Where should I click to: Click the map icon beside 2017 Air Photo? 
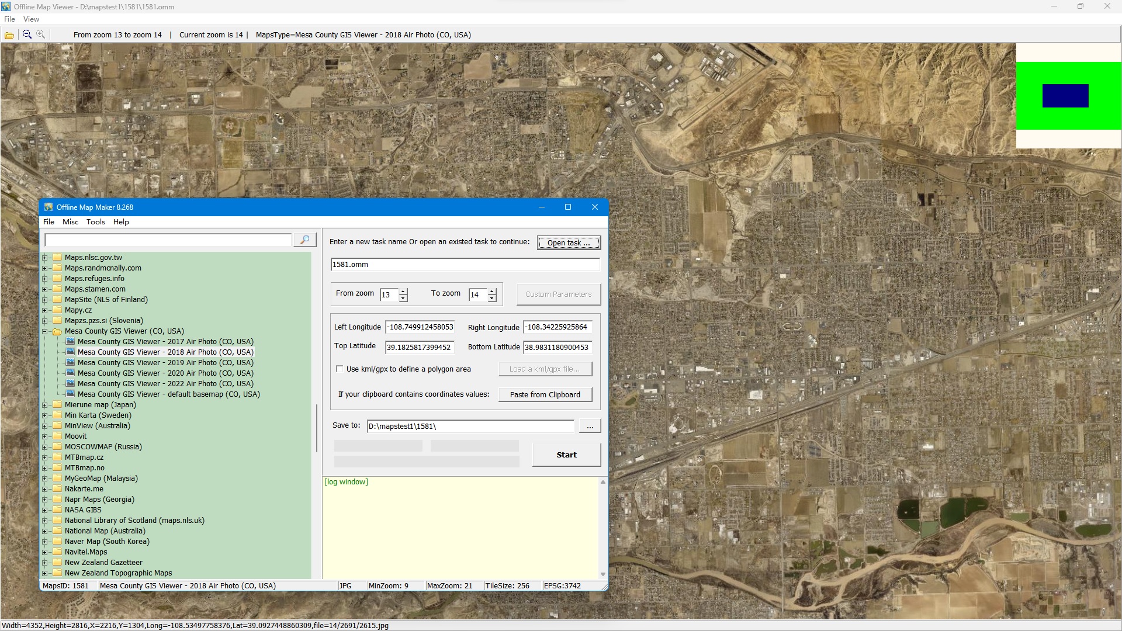coord(70,341)
